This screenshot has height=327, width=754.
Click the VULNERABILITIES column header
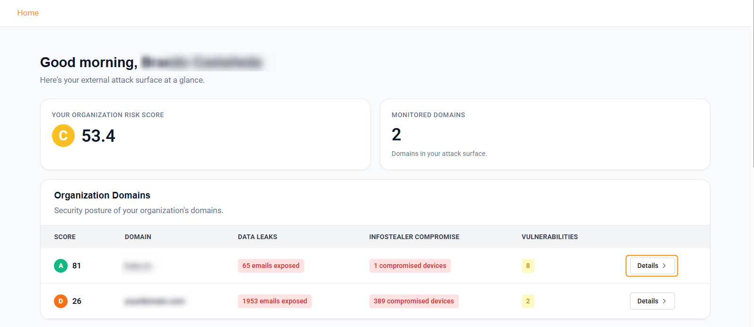(549, 237)
